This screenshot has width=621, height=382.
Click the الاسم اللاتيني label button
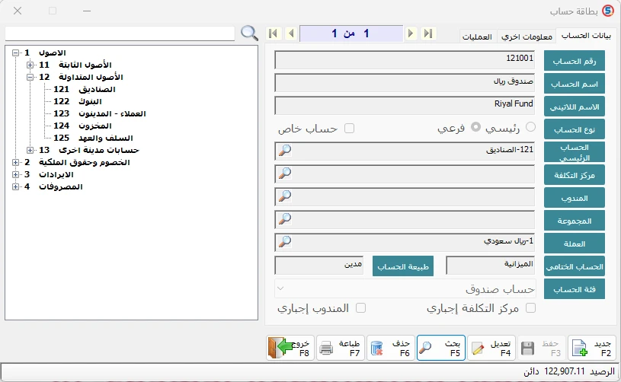(x=575, y=107)
